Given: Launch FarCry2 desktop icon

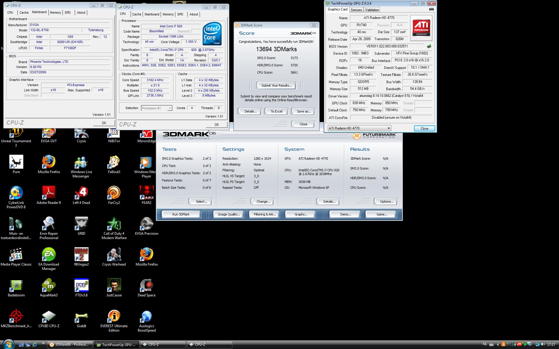Looking at the screenshot, I should (x=114, y=195).
